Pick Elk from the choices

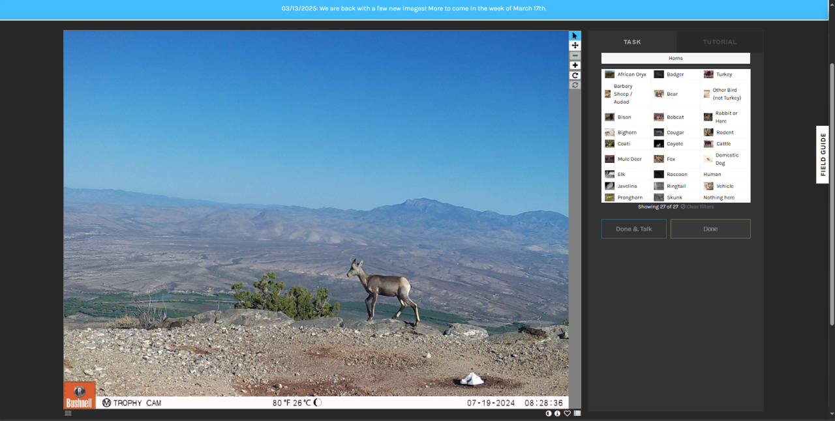point(626,175)
